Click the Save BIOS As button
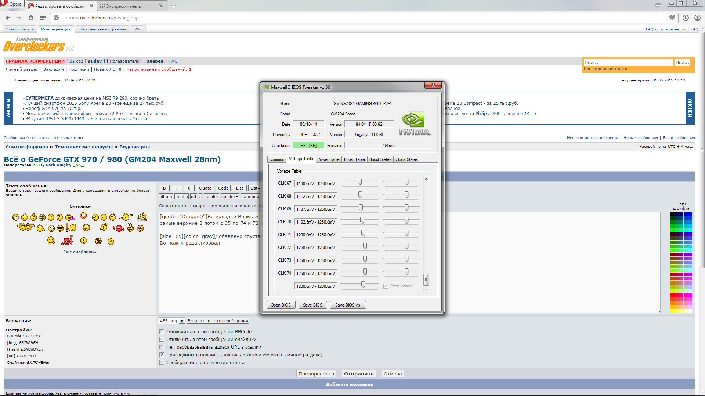This screenshot has height=396, width=705. point(347,305)
